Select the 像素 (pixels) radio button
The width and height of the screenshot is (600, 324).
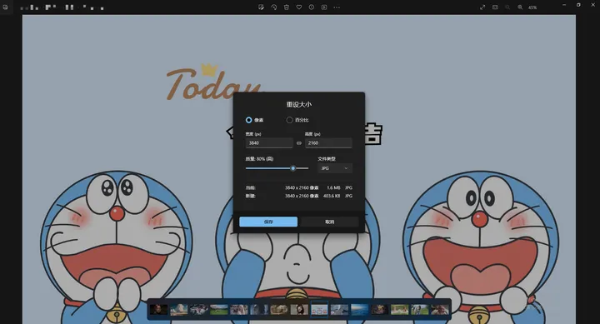248,120
